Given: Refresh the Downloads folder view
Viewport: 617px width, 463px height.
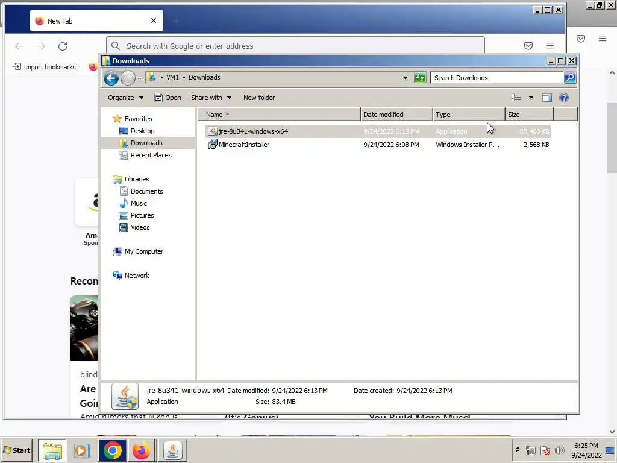Looking at the screenshot, I should click(x=420, y=78).
